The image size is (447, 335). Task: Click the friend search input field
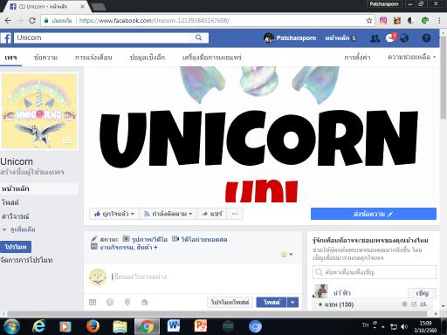coord(375,272)
